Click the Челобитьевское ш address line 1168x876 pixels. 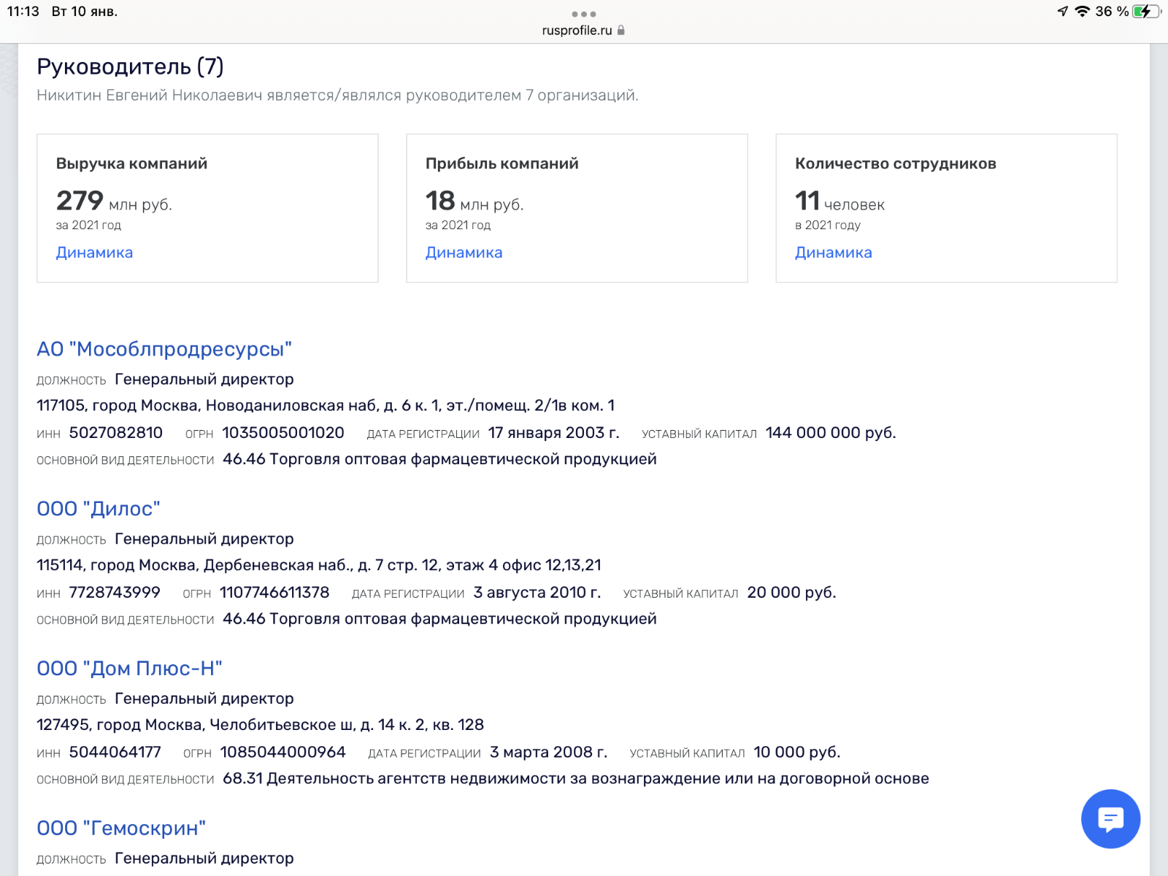pyautogui.click(x=261, y=726)
